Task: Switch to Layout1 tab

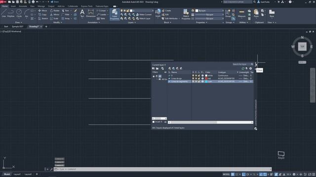Action: pyautogui.click(x=17, y=174)
